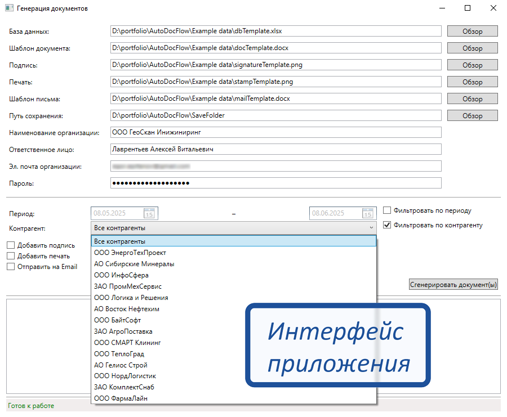Choose 'АО Сибирские Минералы' from the list

pos(234,264)
